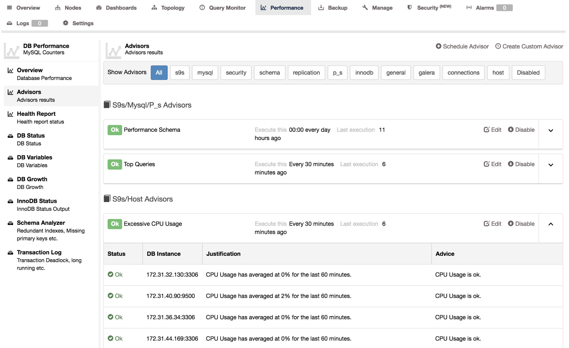
Task: Click the Alarms count badge
Action: pyautogui.click(x=504, y=8)
